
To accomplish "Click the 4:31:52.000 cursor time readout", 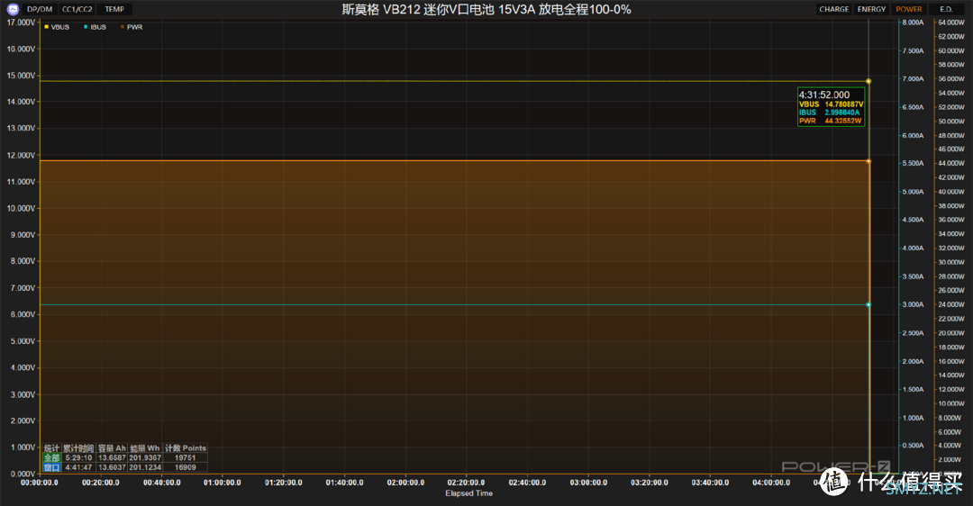I will [824, 95].
